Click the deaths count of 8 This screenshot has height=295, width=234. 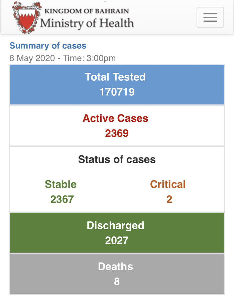(x=117, y=281)
